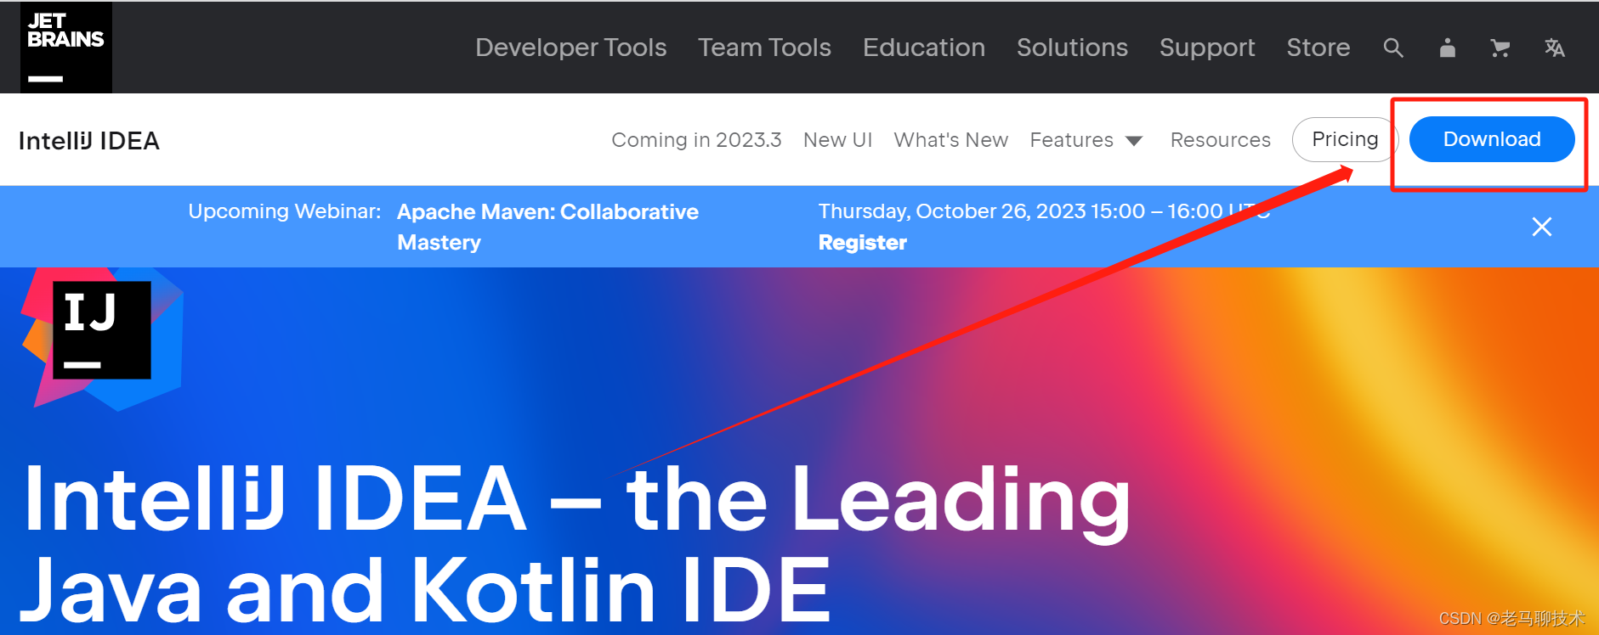Click the Upcoming Webinar label
The image size is (1599, 635).
click(x=284, y=211)
